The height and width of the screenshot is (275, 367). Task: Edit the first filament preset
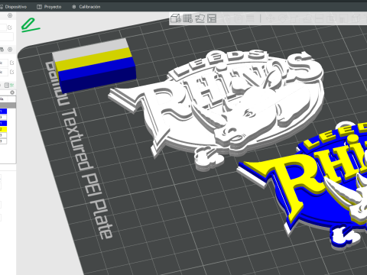coord(11,63)
